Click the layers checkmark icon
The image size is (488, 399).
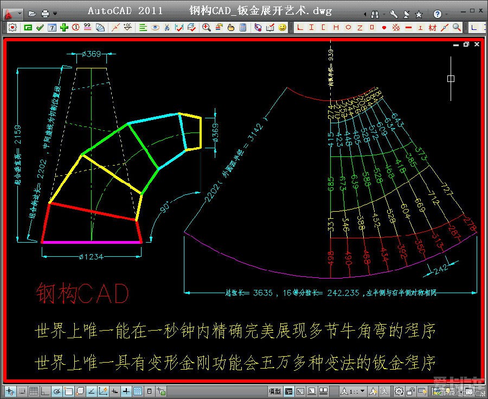(191, 28)
